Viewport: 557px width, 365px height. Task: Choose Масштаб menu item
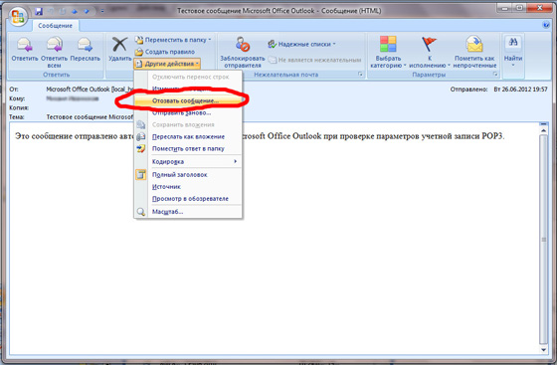tap(188, 212)
